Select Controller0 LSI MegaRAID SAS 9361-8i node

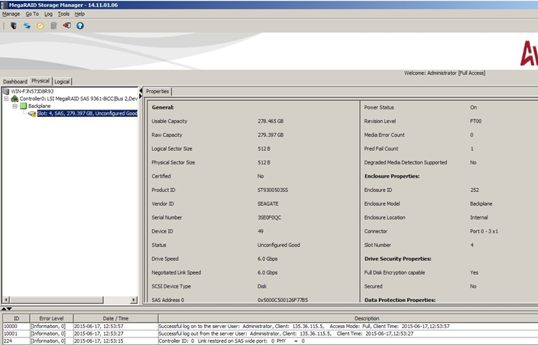79,99
